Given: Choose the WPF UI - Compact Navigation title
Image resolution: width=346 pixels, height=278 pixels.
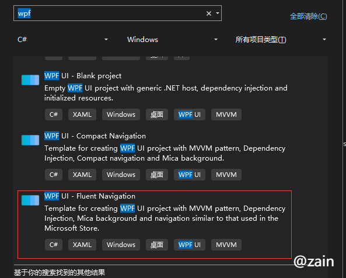Looking at the screenshot, I should (x=95, y=136).
